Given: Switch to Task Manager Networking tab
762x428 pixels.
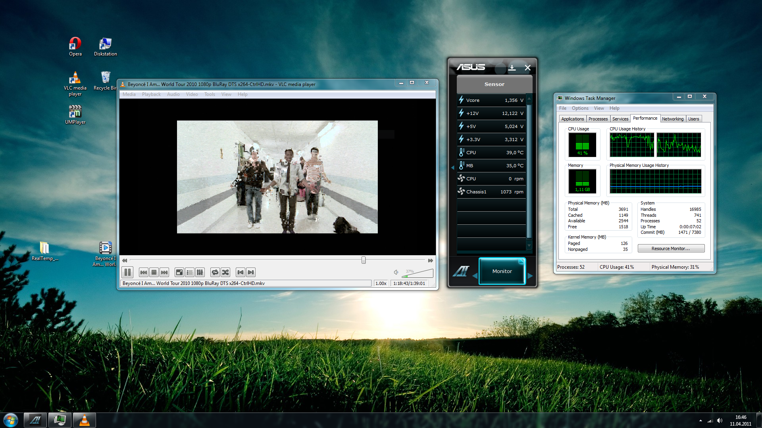Looking at the screenshot, I should tap(673, 119).
